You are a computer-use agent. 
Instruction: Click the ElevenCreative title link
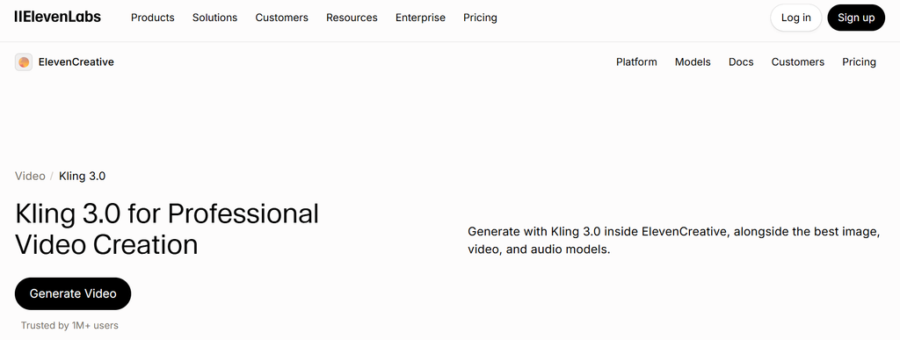tap(76, 61)
